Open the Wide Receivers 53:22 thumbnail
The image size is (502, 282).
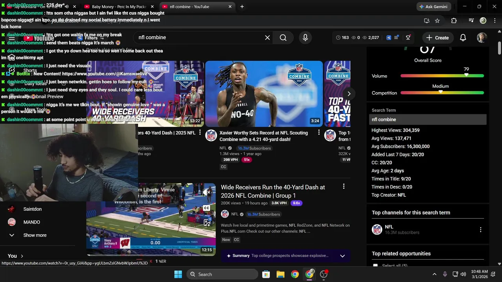[145, 94]
